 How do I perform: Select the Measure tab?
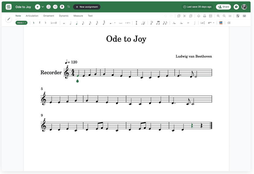coord(78,16)
